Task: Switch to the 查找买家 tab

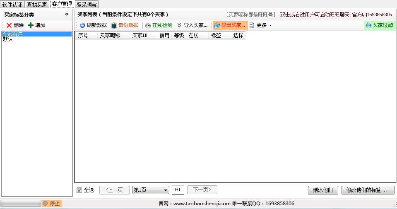Action: click(x=37, y=5)
